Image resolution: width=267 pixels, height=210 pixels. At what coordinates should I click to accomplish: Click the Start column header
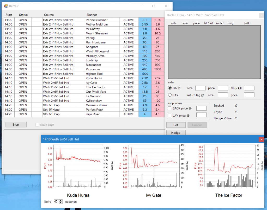pyautogui.click(x=9, y=15)
